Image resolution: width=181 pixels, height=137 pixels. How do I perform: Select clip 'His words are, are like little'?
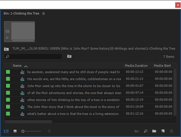[74, 79]
